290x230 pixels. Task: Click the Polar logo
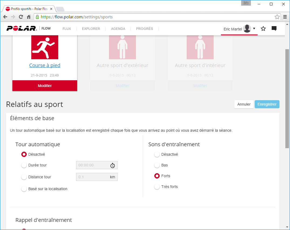(22, 29)
